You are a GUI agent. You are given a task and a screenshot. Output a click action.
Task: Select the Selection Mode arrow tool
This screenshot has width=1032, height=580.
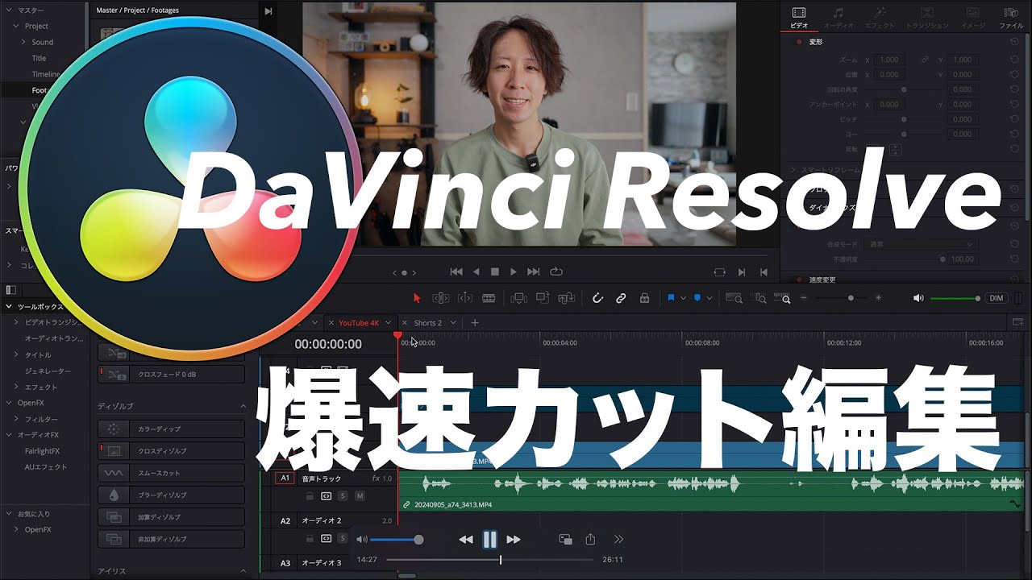[417, 298]
